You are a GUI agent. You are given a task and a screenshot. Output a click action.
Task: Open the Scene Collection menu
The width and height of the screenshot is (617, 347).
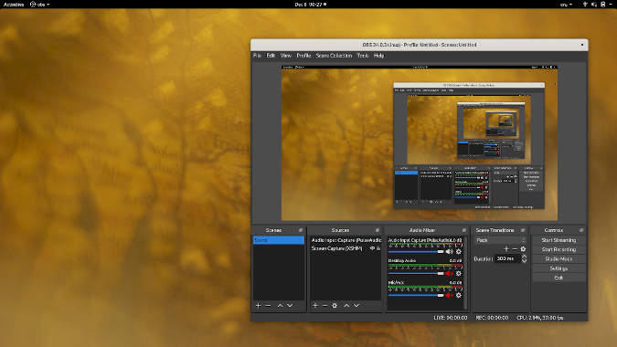tap(334, 56)
